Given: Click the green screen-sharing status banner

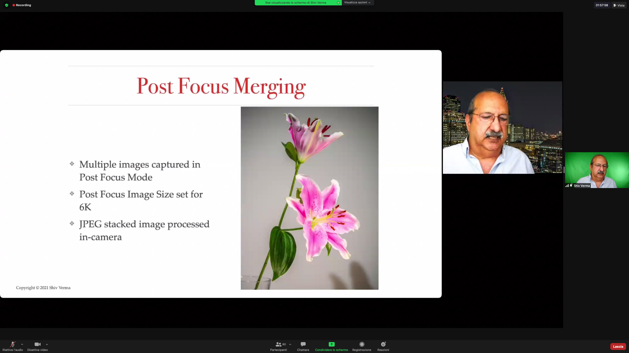Looking at the screenshot, I should click(x=296, y=3).
